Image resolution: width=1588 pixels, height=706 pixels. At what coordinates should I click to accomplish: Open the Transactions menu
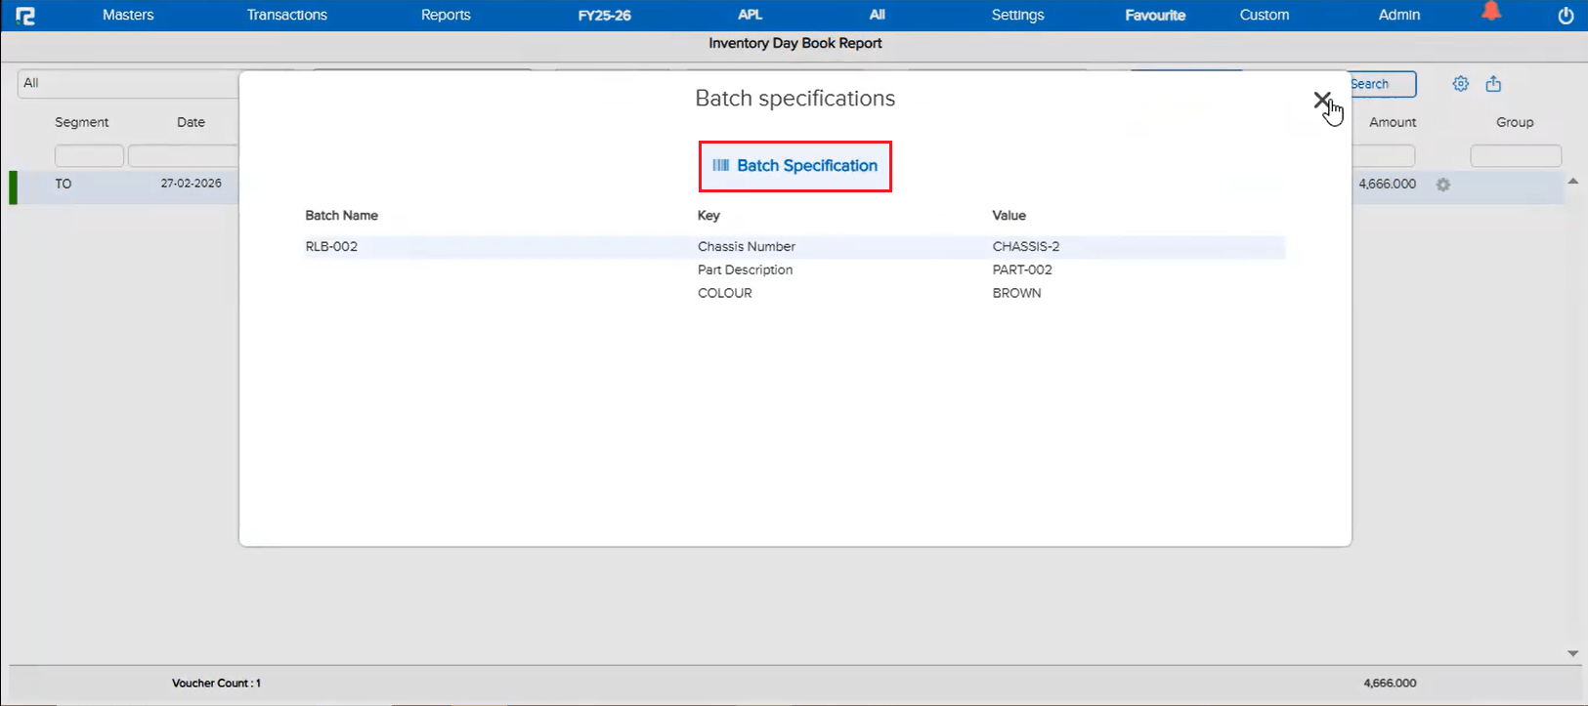287,15
